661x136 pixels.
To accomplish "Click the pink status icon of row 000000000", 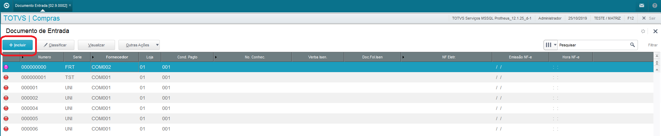I will 6,67.
